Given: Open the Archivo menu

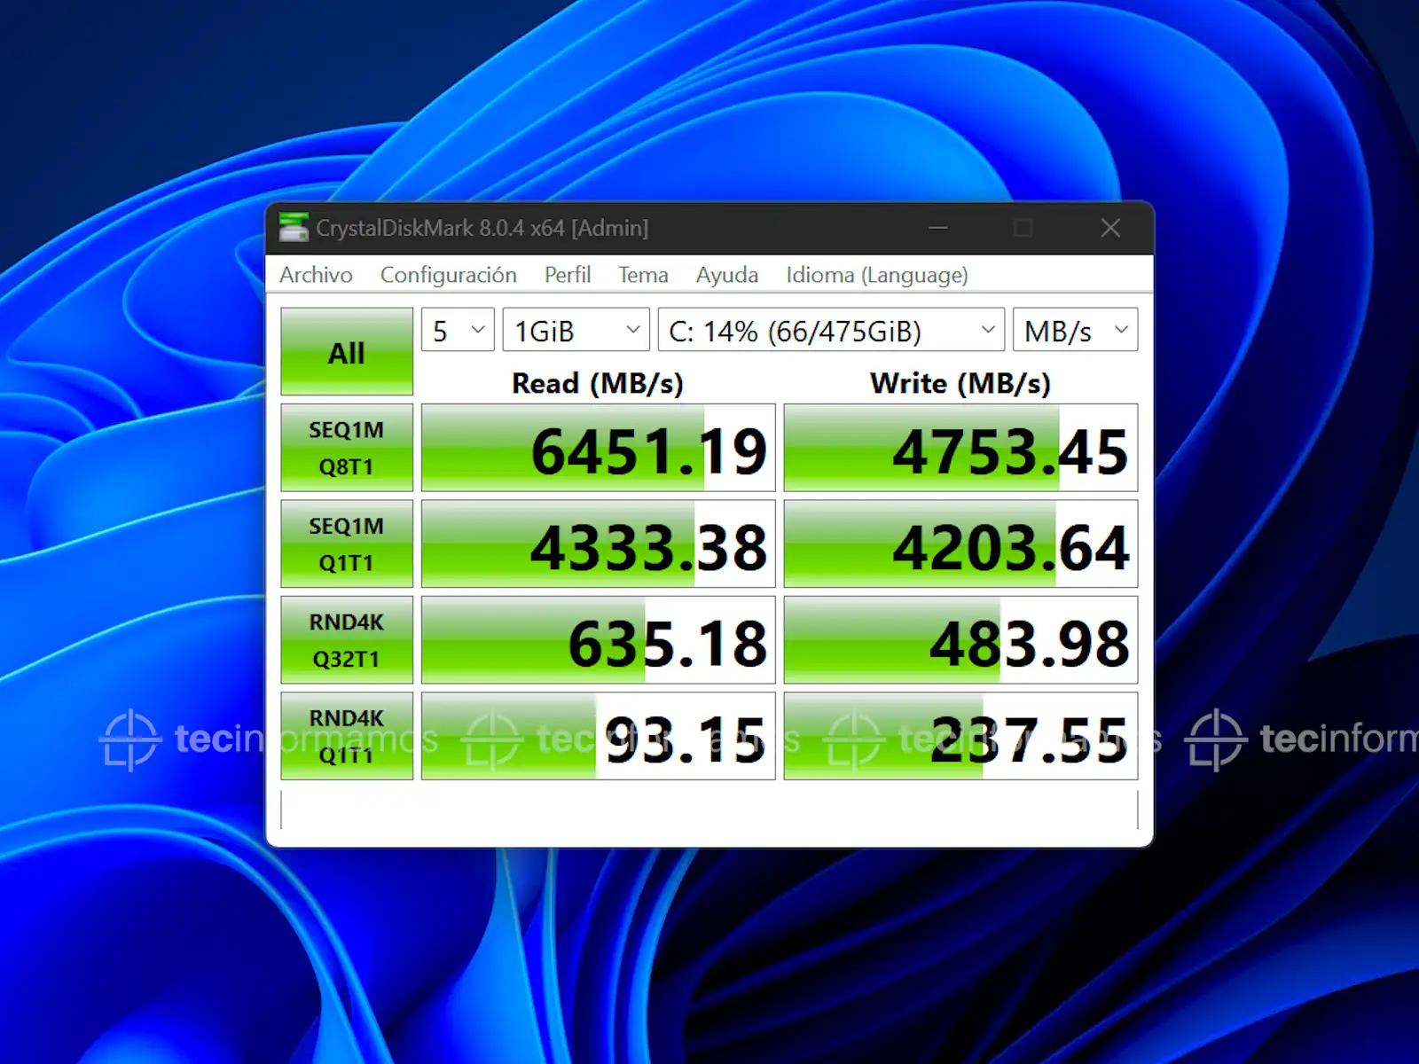Looking at the screenshot, I should [x=316, y=275].
